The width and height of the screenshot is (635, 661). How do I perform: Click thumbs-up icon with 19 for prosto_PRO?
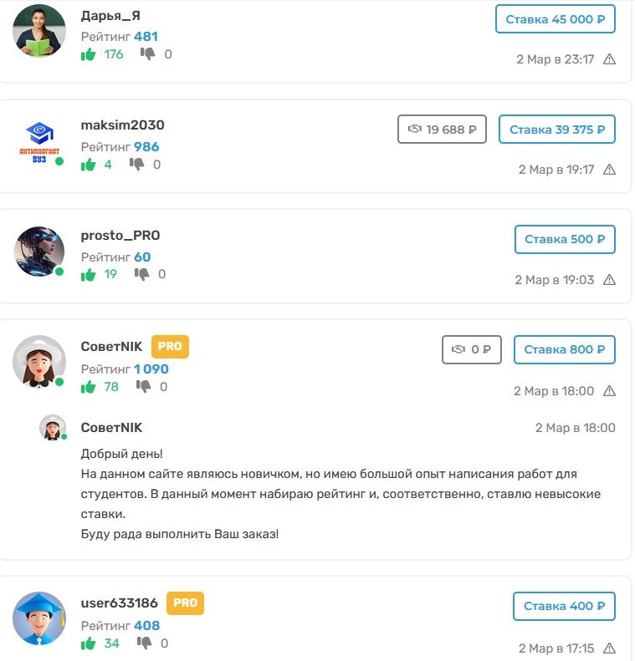(88, 274)
